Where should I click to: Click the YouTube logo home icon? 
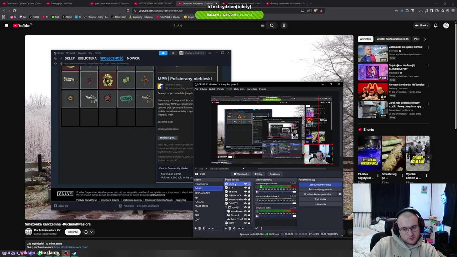pyautogui.click(x=21, y=25)
